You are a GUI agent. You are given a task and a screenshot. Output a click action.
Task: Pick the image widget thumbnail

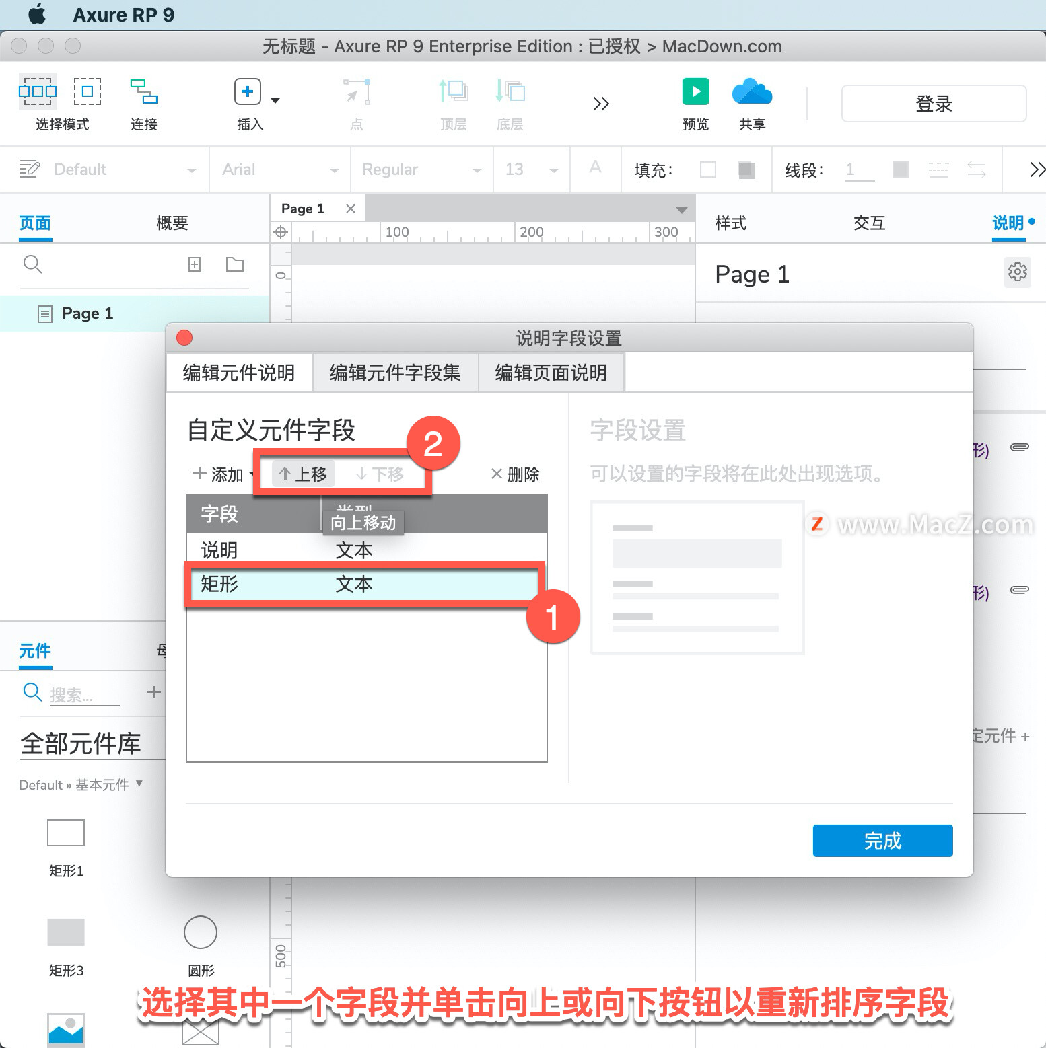(x=66, y=1030)
